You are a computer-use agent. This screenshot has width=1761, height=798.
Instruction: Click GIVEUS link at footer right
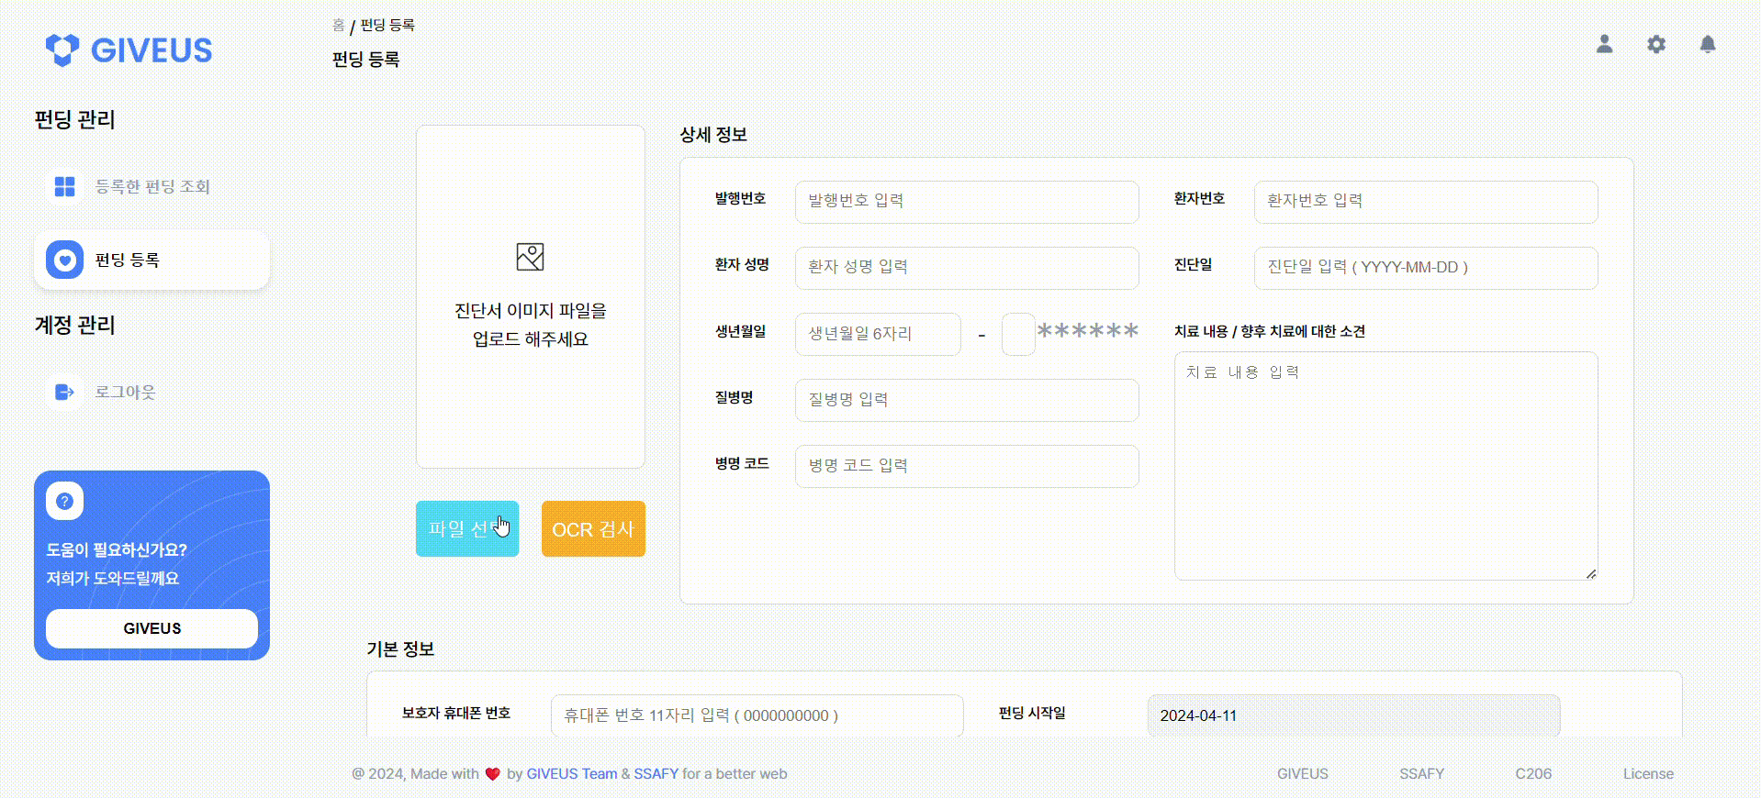pos(1302,774)
